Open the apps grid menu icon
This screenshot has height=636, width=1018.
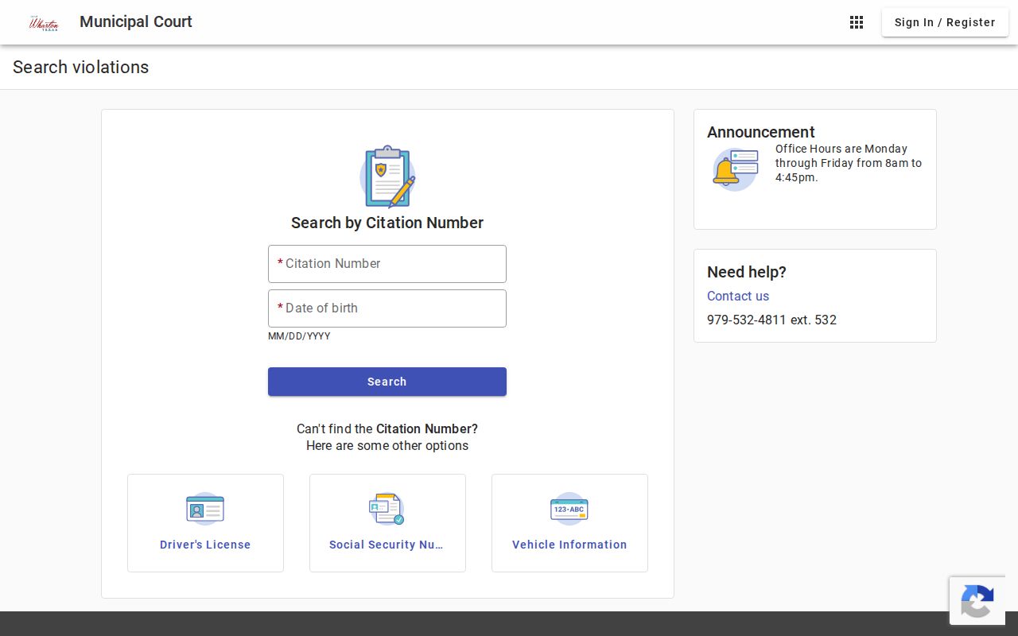[x=857, y=22]
